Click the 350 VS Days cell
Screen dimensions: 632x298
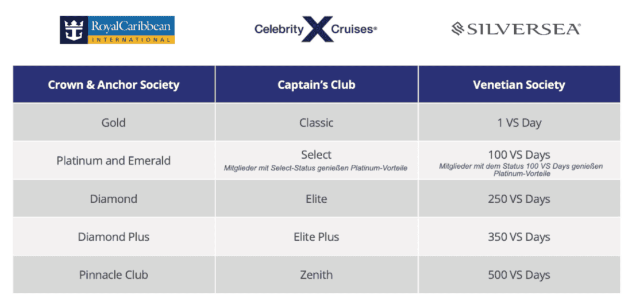519,237
